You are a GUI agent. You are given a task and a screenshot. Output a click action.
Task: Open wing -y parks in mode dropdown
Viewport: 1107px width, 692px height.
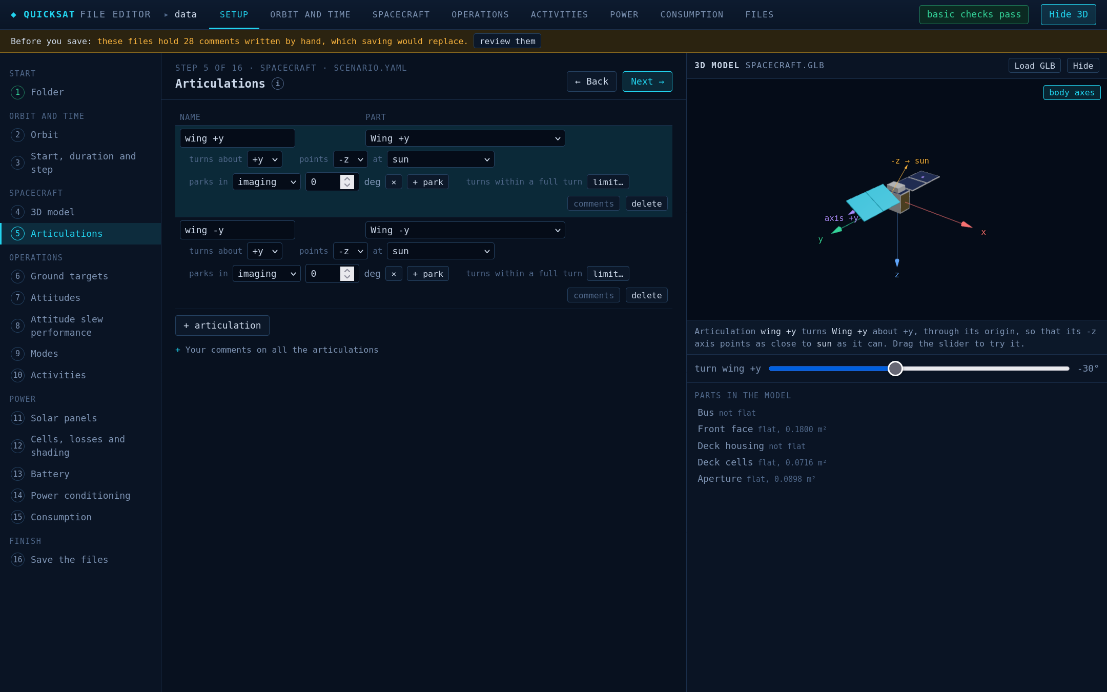[x=266, y=274]
